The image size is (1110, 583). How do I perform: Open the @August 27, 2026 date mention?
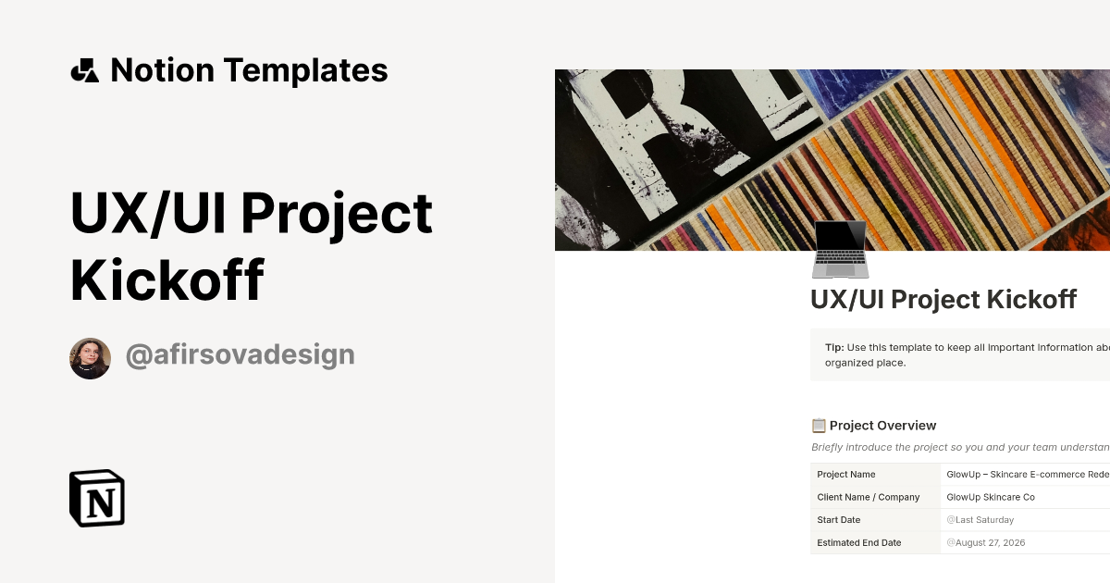click(988, 542)
